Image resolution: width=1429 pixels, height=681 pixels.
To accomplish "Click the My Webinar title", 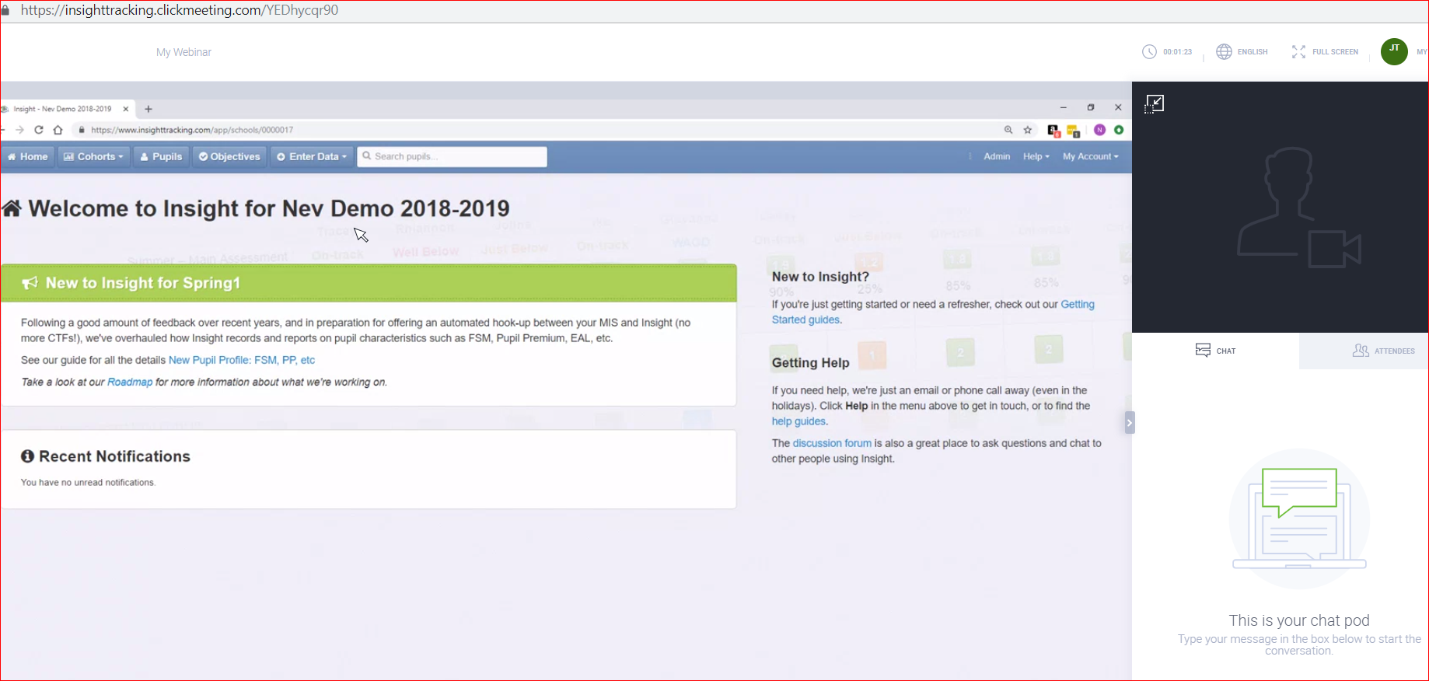I will click(183, 52).
